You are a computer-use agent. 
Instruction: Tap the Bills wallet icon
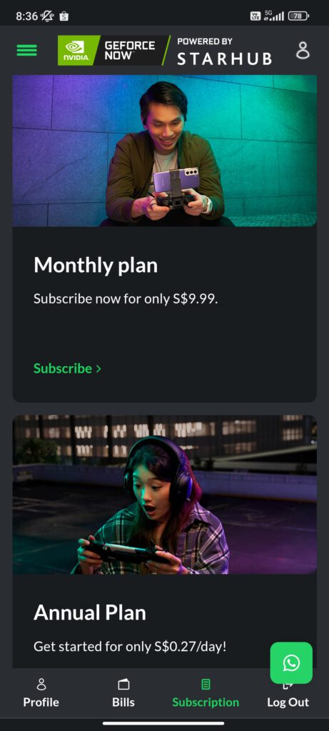123,684
